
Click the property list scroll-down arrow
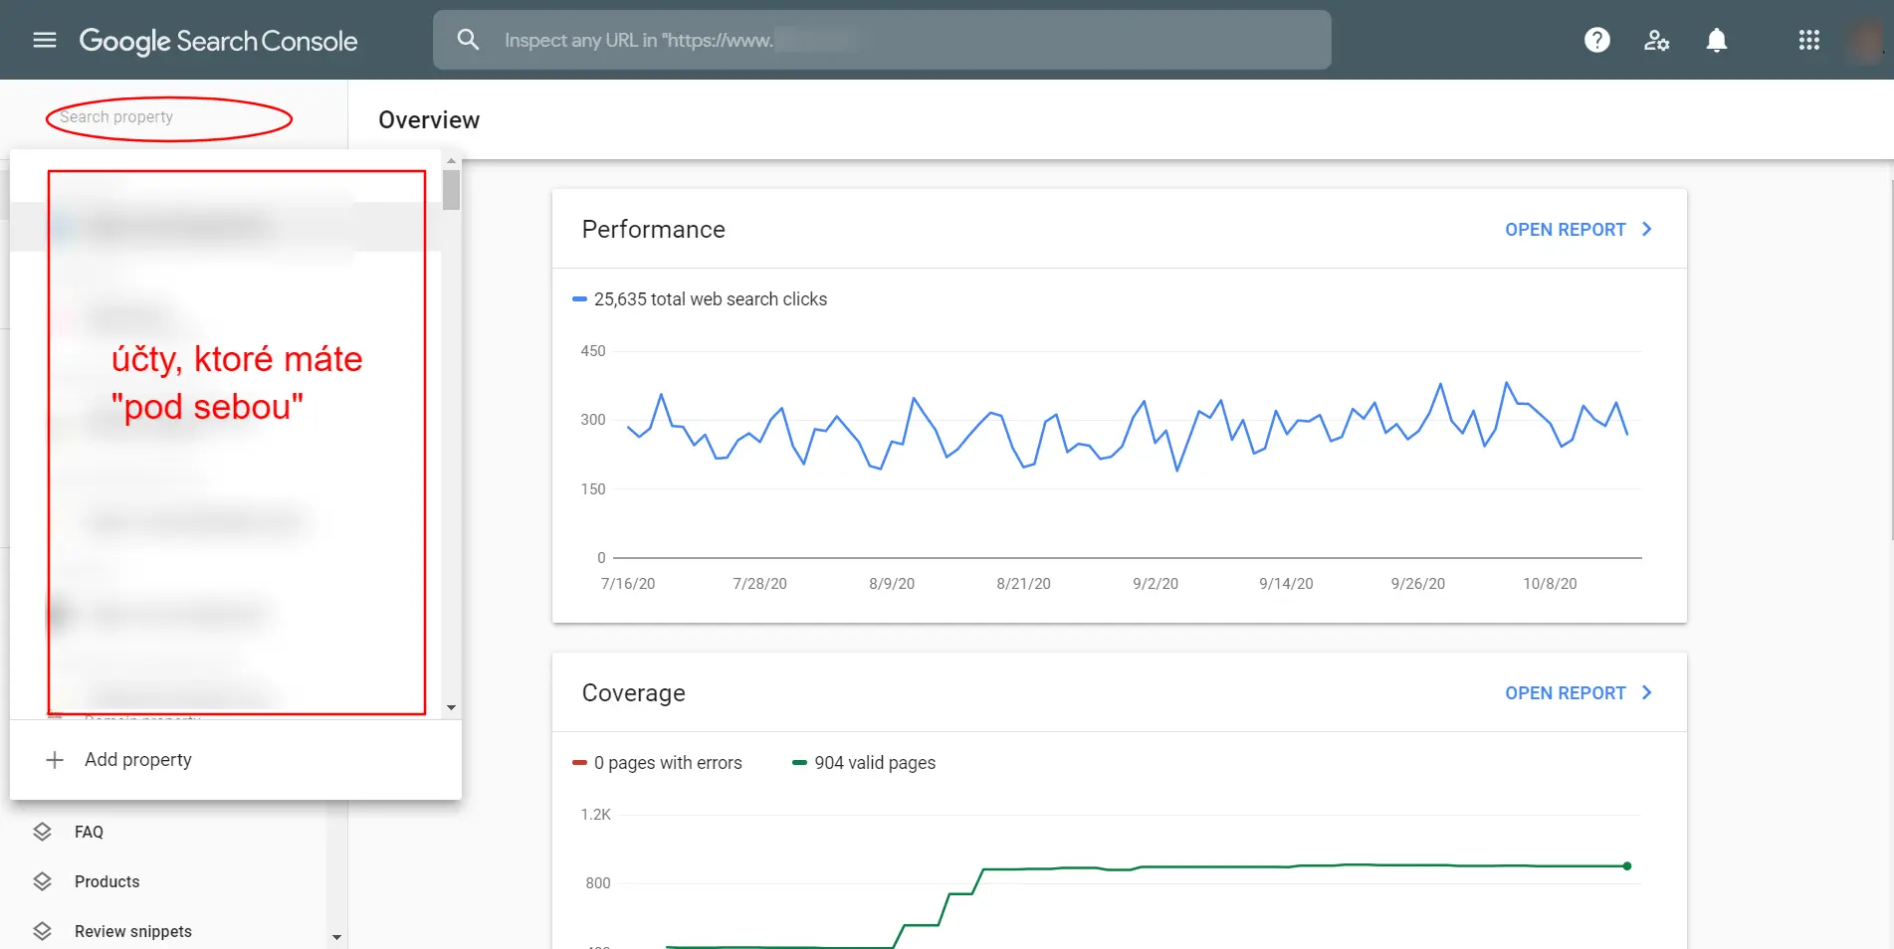(x=452, y=708)
